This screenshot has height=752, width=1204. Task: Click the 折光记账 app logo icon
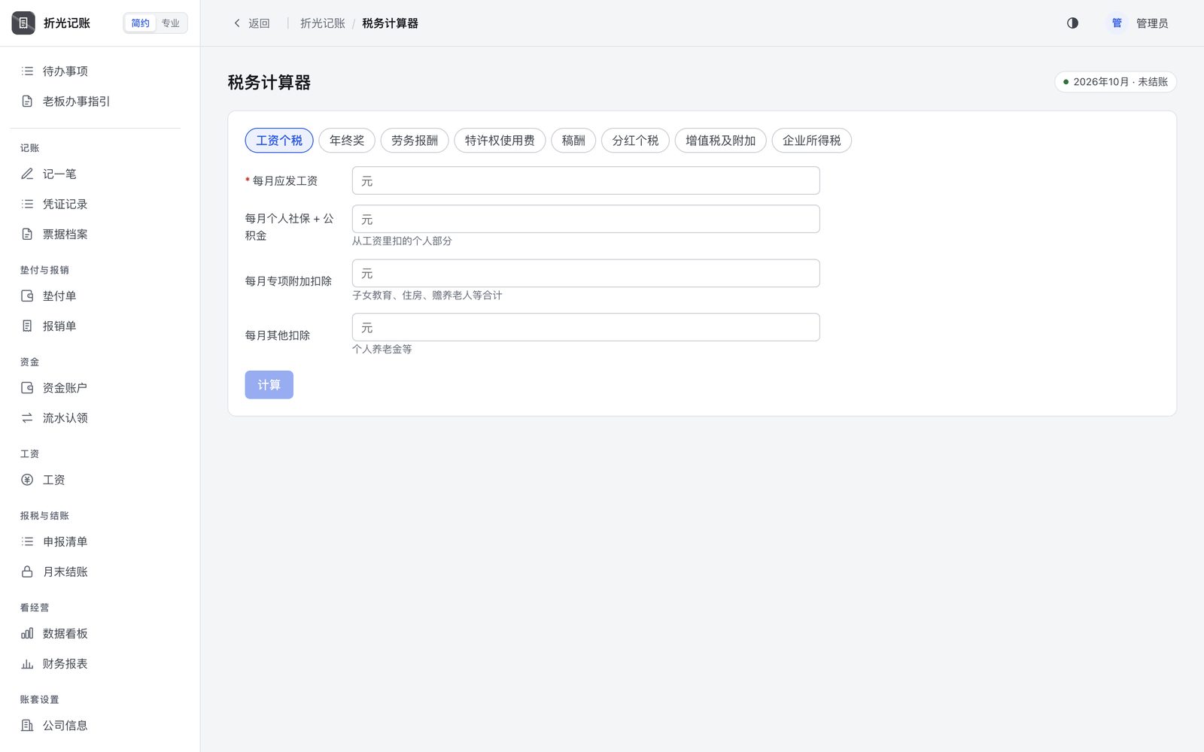(23, 23)
